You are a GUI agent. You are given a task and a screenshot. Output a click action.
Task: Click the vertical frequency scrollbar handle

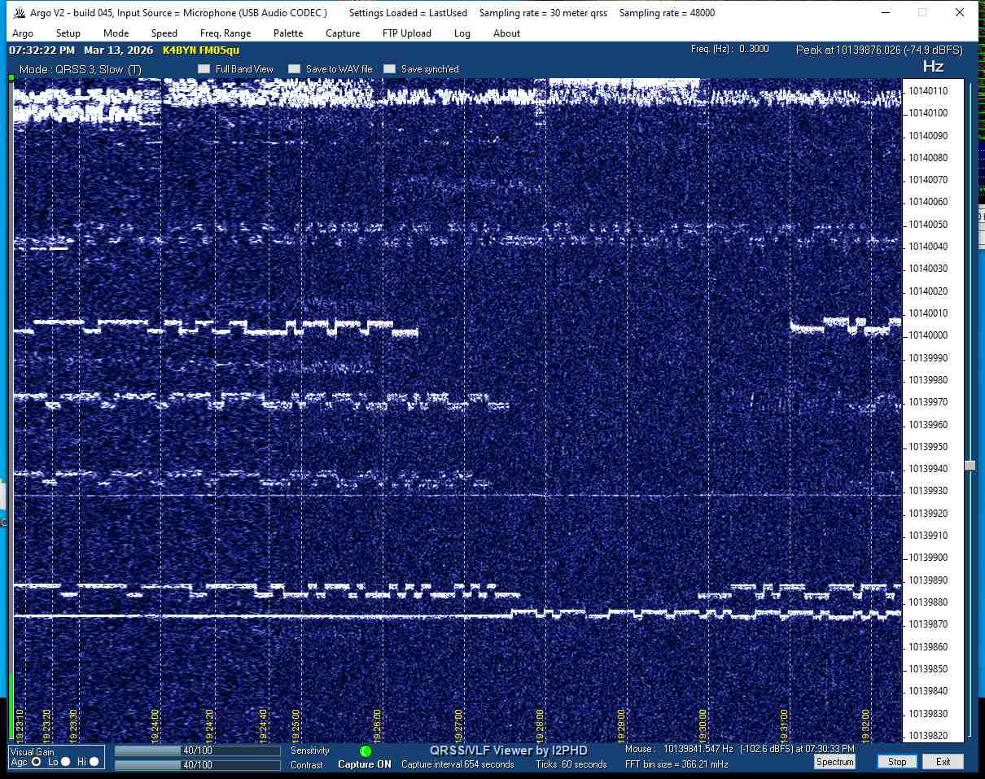click(970, 466)
